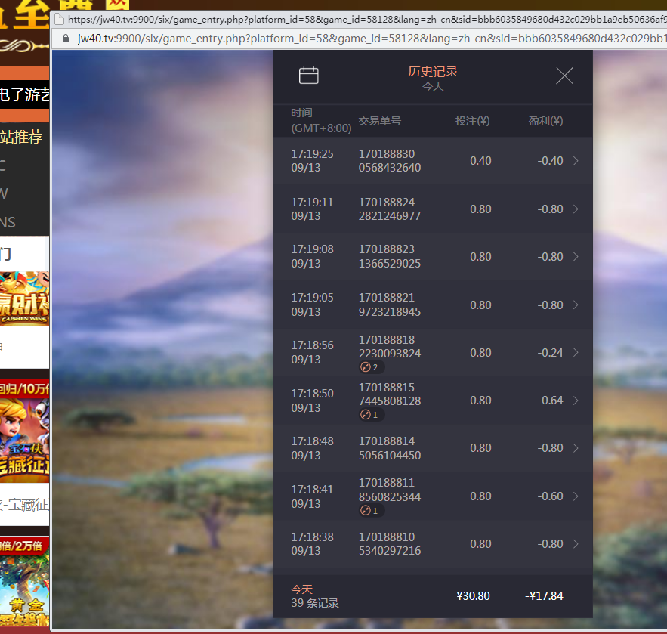Expand details for the 17:18:41 record

click(x=576, y=496)
